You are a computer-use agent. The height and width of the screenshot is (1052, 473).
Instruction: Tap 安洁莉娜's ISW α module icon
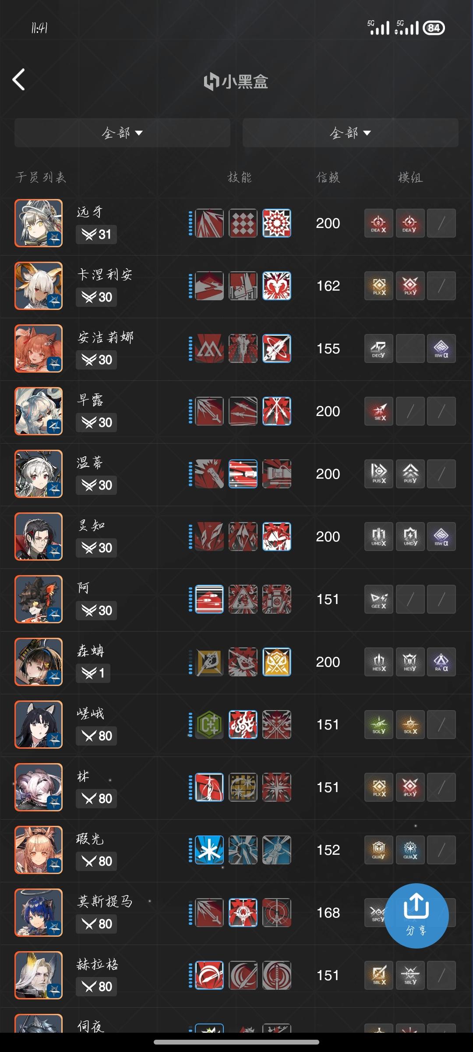441,348
